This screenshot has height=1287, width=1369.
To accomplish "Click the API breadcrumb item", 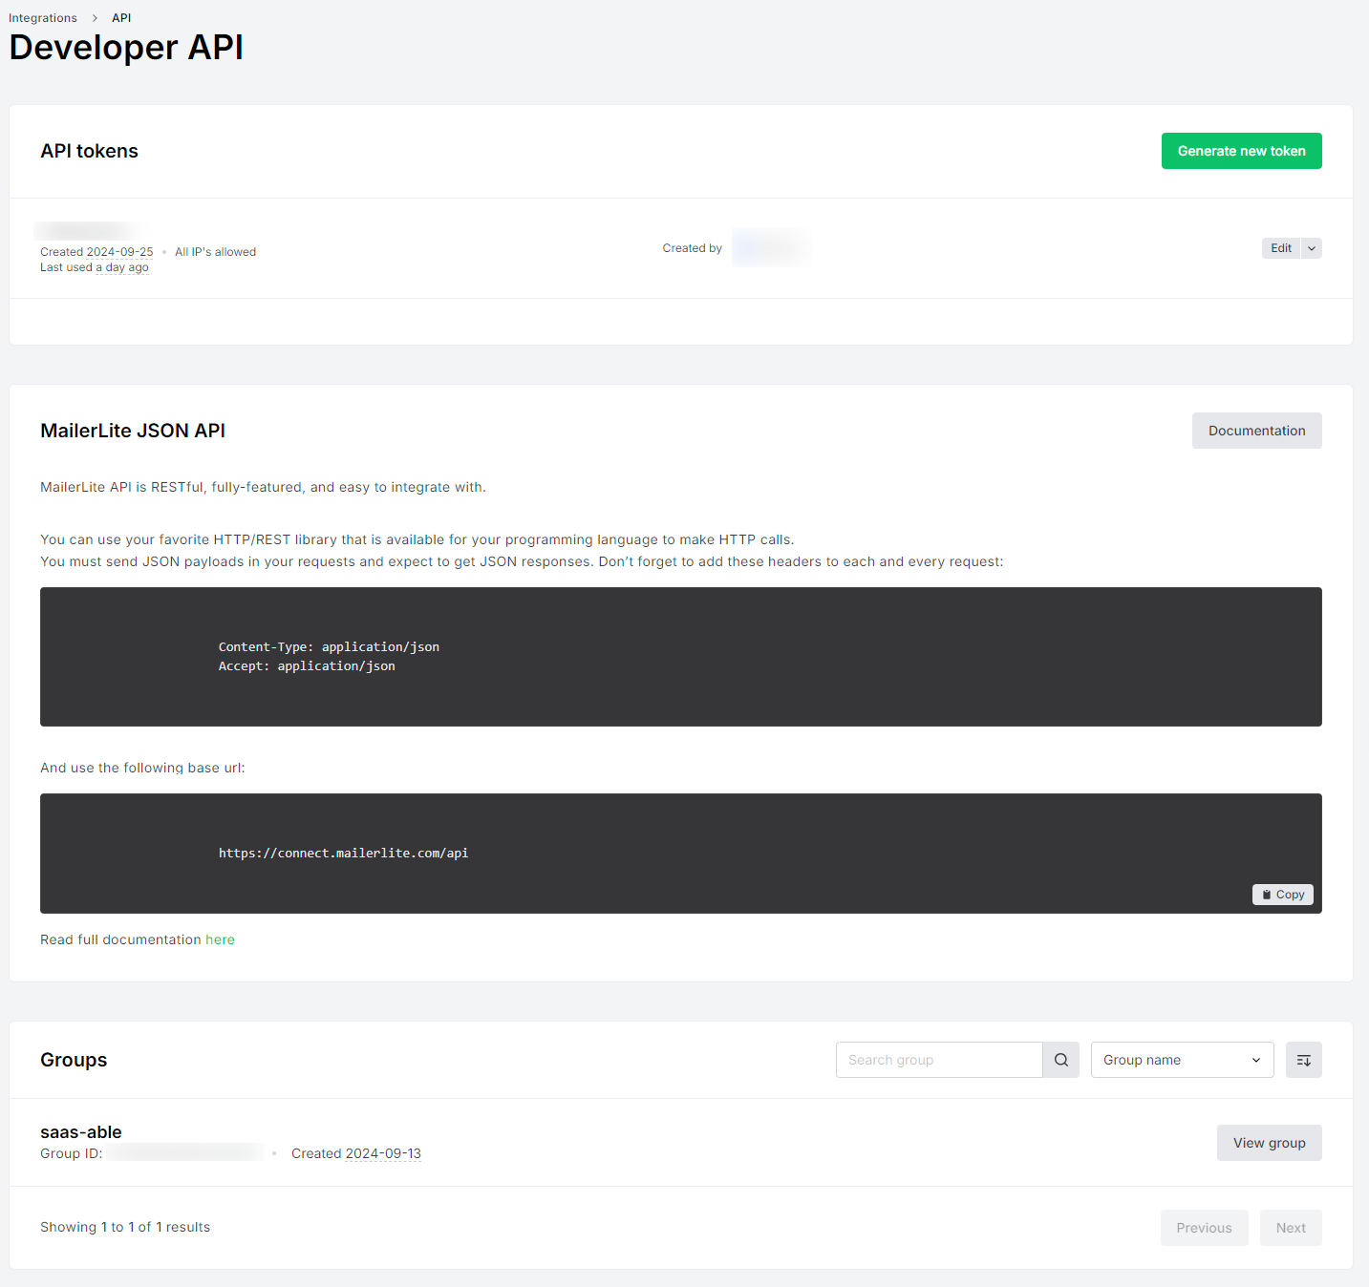I will [x=121, y=18].
